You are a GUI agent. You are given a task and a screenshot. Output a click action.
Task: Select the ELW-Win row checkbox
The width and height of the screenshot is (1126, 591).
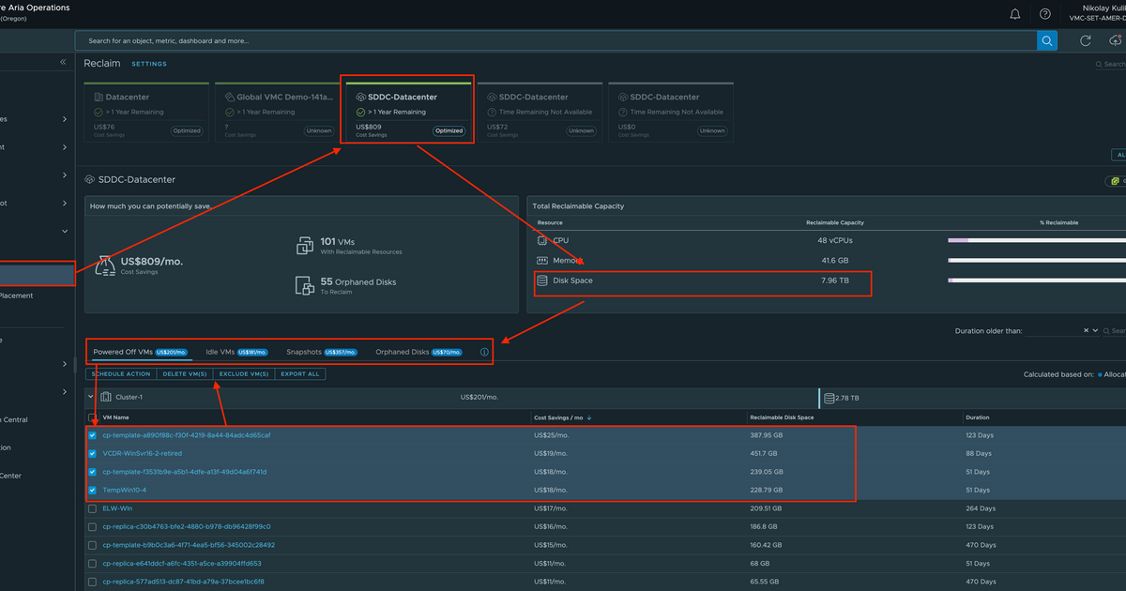tap(91, 508)
